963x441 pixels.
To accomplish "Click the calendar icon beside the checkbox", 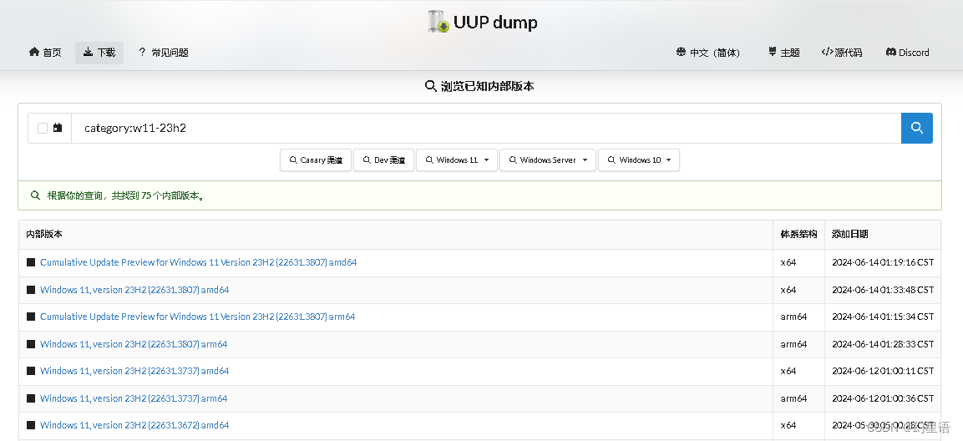I will pyautogui.click(x=58, y=128).
